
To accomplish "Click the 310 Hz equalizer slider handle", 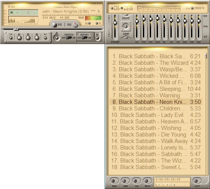I will 150,19.
